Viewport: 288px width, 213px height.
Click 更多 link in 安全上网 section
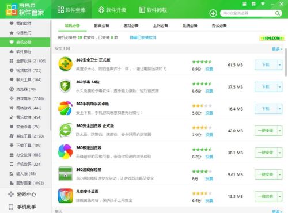(x=277, y=49)
